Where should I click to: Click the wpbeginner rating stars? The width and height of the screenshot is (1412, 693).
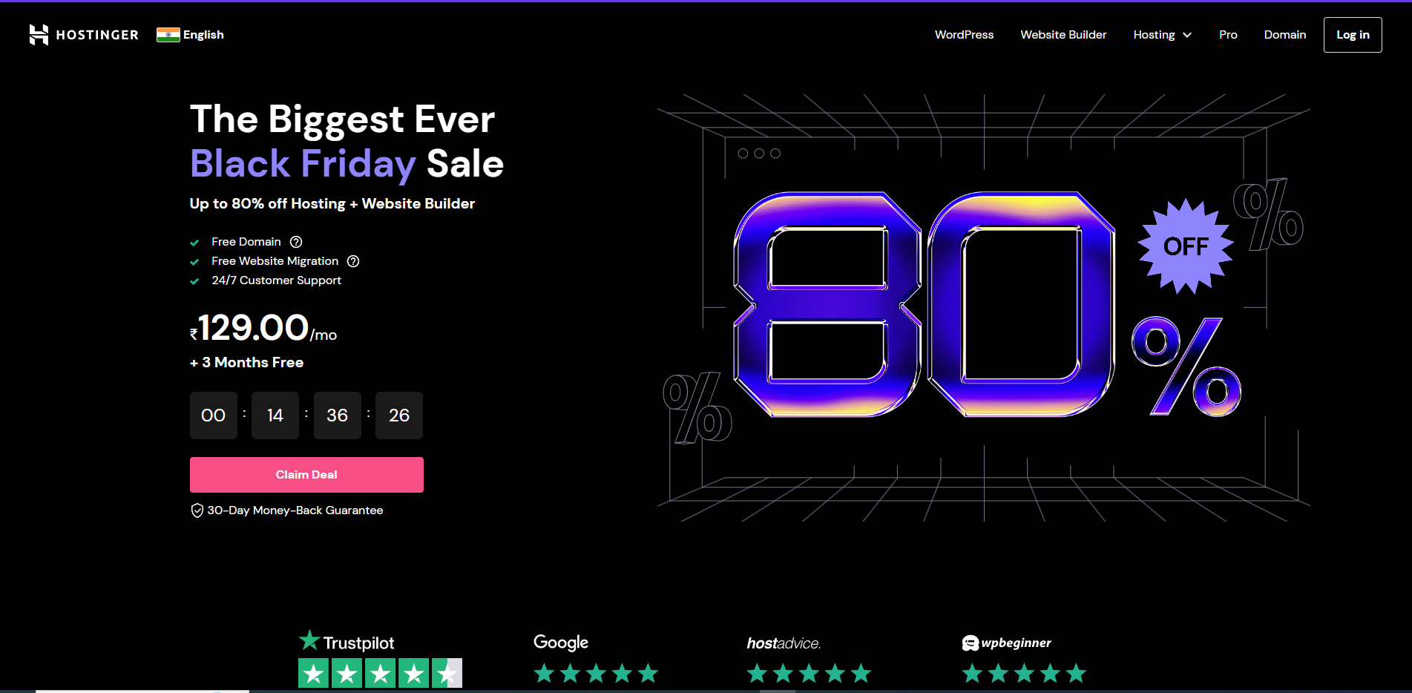[1024, 674]
